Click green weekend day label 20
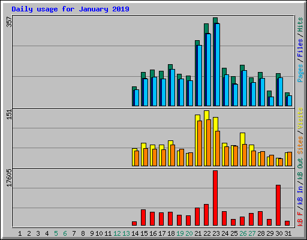The height and width of the screenshot is (240, 307). click(189, 233)
